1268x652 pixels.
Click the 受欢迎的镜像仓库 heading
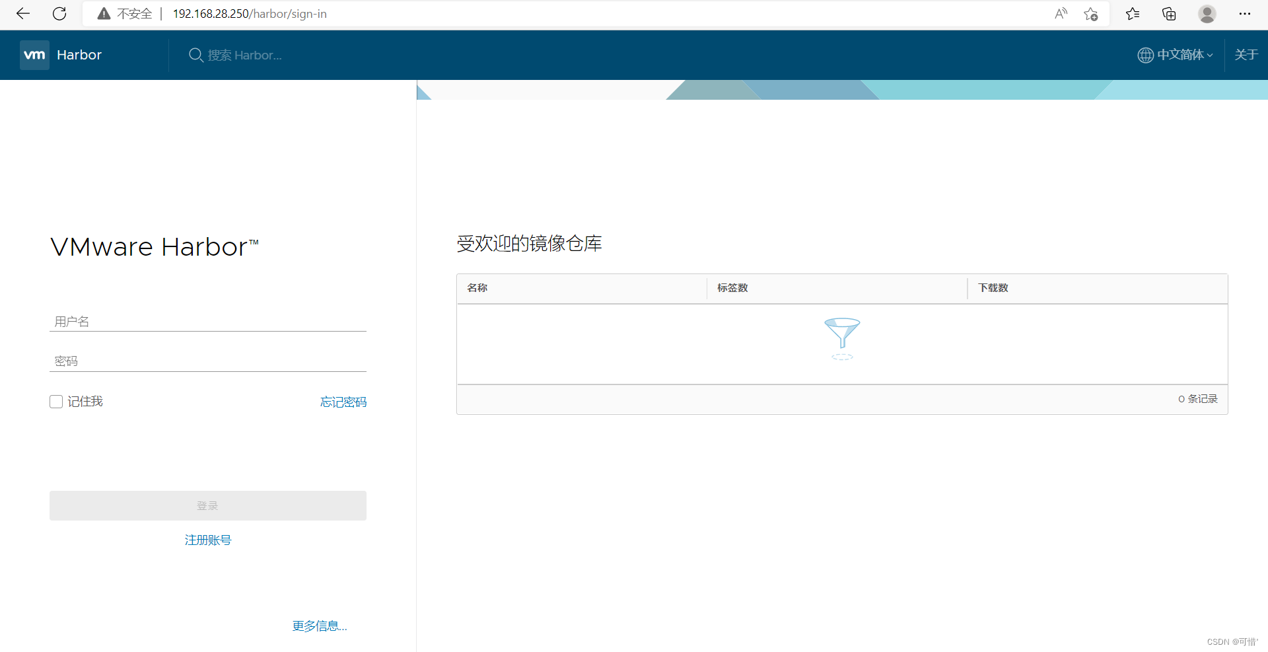click(529, 244)
